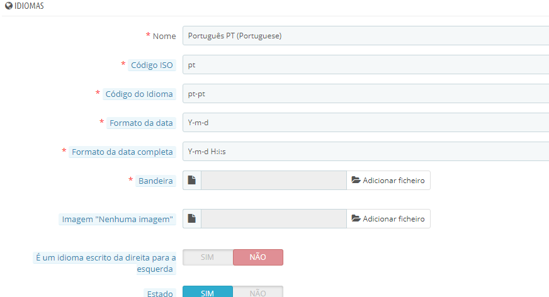Set right-to-left language to SIM
Viewport: 549px width, 297px height.
pos(208,257)
